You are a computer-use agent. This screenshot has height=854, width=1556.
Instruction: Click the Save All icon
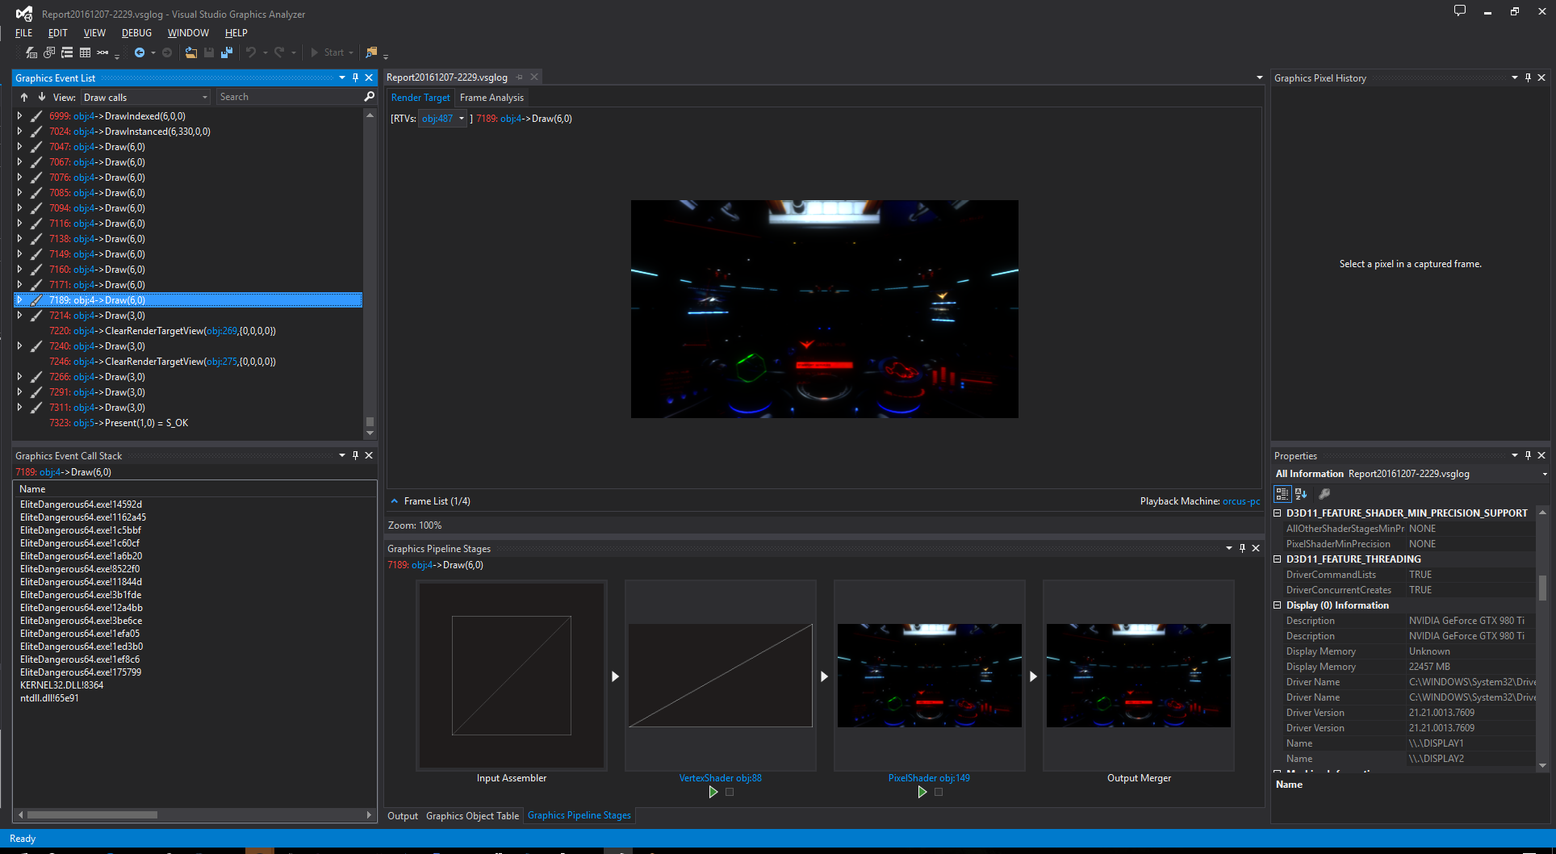coord(227,52)
